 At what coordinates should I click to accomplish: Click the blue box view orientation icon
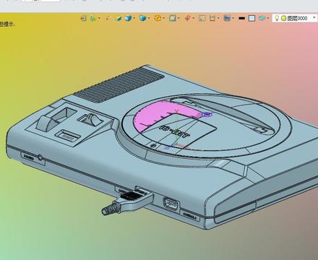143,18
